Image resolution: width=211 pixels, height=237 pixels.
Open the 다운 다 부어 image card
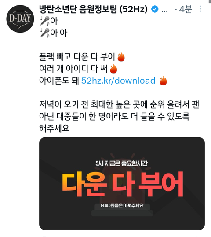point(122,184)
